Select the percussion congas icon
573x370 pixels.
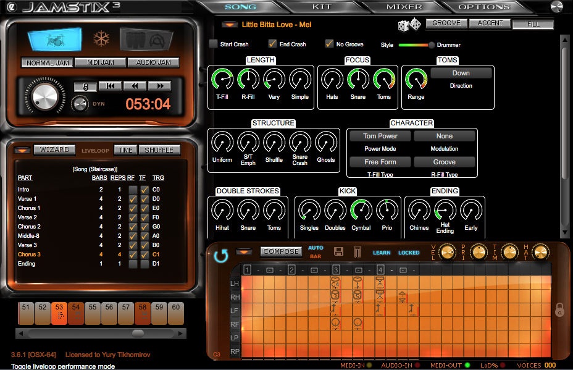coord(146,40)
